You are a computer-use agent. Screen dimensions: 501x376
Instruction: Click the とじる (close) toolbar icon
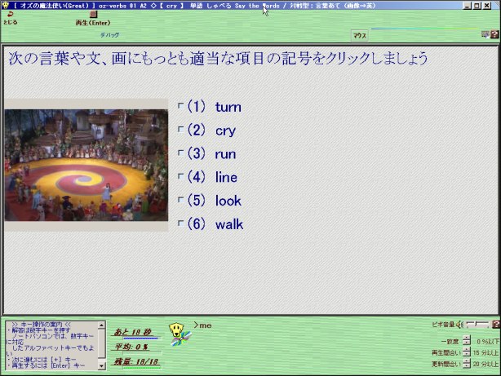pos(9,15)
